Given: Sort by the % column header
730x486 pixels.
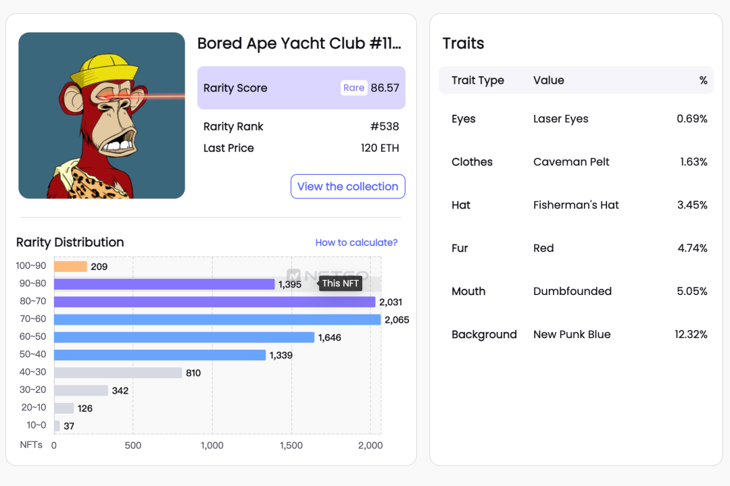Looking at the screenshot, I should point(703,80).
